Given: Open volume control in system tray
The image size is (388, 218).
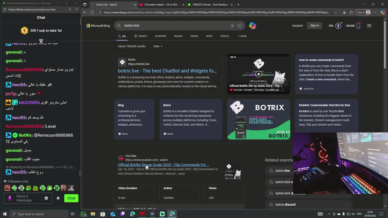Looking at the screenshot, I should click(353, 214).
